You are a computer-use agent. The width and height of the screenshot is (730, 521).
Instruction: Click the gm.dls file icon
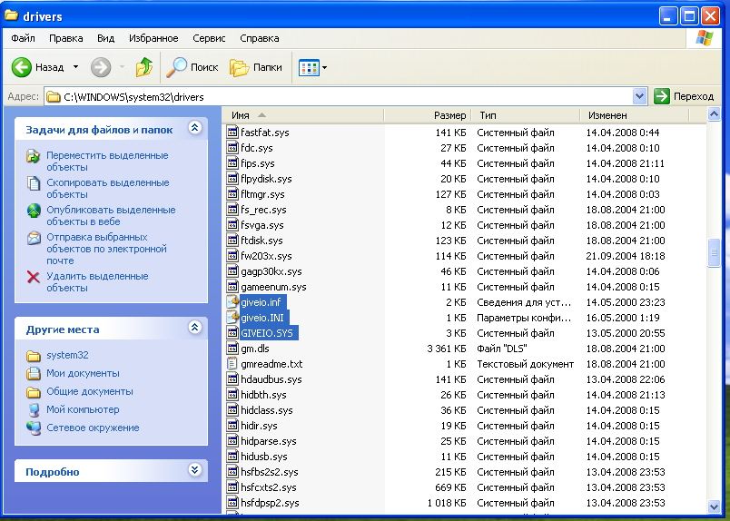pyautogui.click(x=233, y=349)
